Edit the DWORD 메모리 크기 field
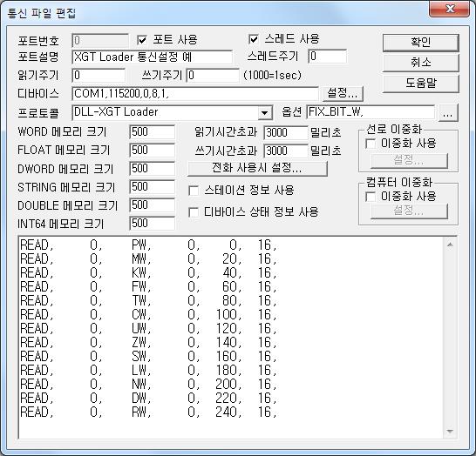Viewport: 476px width, 456px height. coord(152,169)
